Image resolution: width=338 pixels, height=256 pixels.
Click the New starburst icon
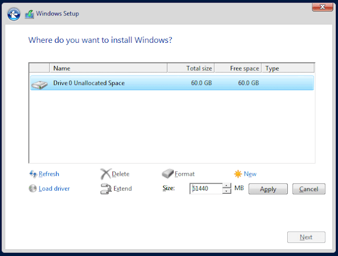(238, 174)
